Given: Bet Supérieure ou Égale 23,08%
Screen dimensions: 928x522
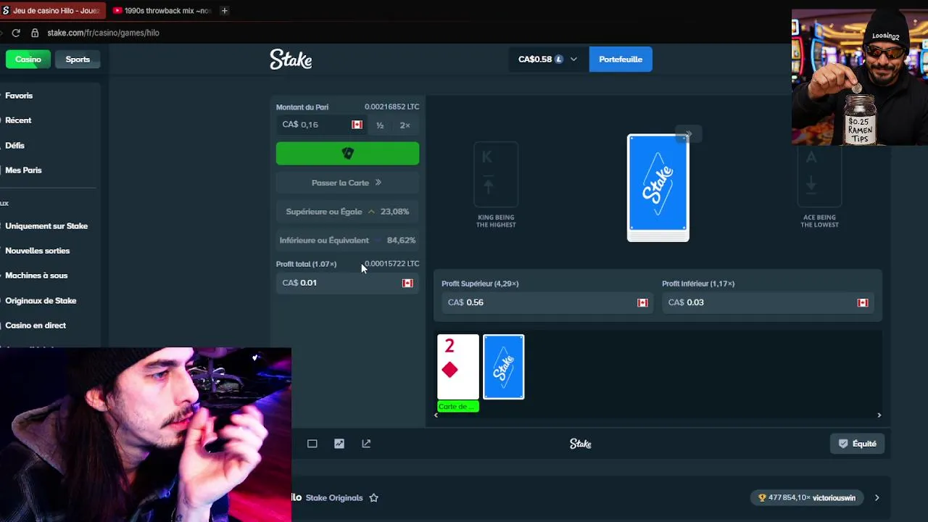Looking at the screenshot, I should 347,212.
